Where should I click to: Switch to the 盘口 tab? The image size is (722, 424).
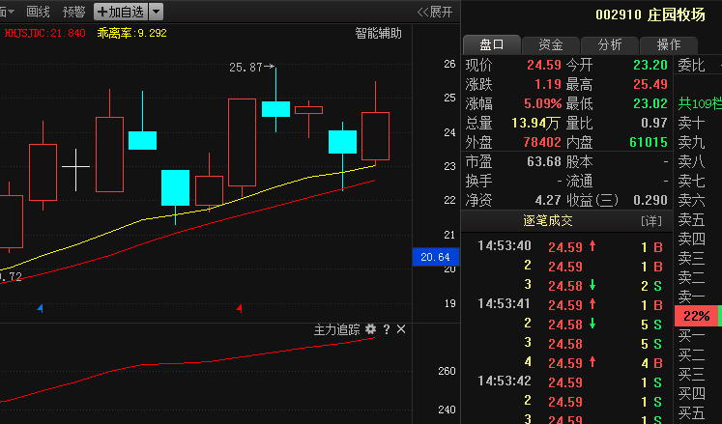pos(492,44)
